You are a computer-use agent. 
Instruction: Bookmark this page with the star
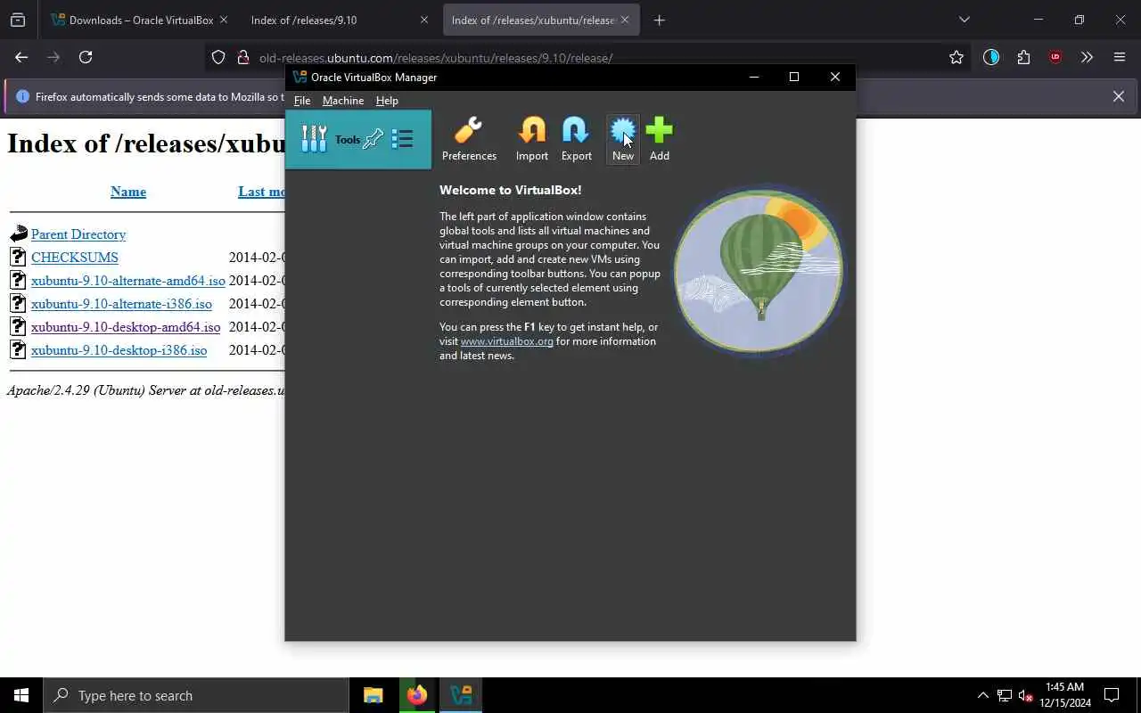[956, 57]
